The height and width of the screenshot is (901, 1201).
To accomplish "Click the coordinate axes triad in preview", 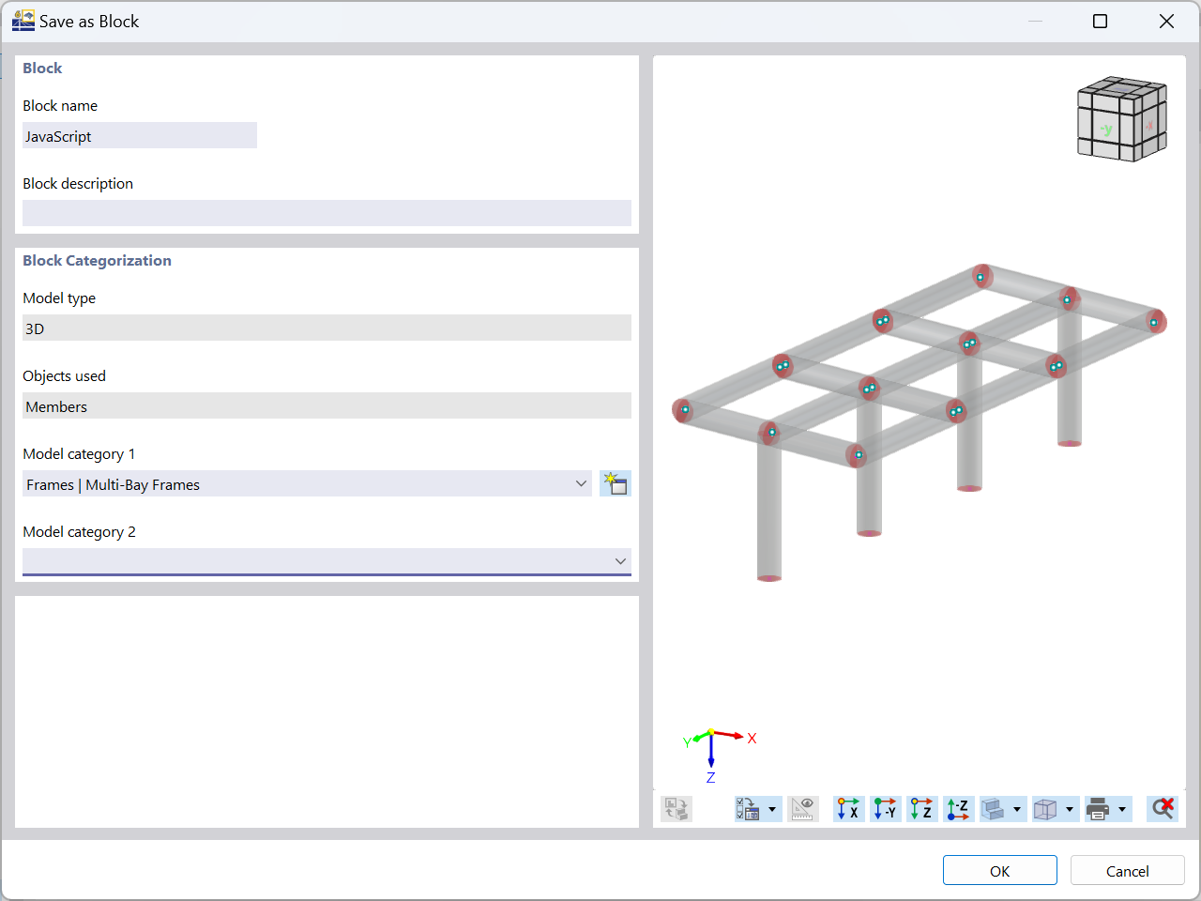I will [719, 755].
